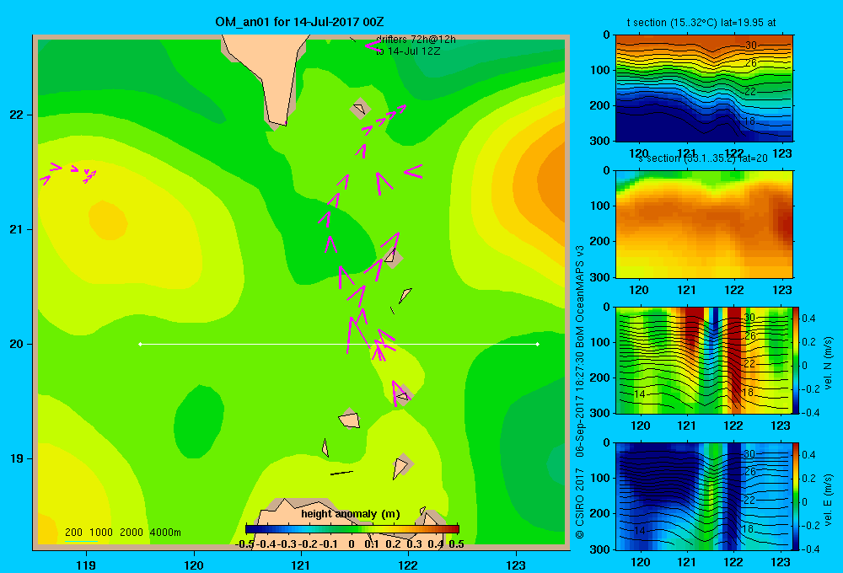Image resolution: width=843 pixels, height=573 pixels.
Task: Click longitude label 123 on main map
Action: 516,565
